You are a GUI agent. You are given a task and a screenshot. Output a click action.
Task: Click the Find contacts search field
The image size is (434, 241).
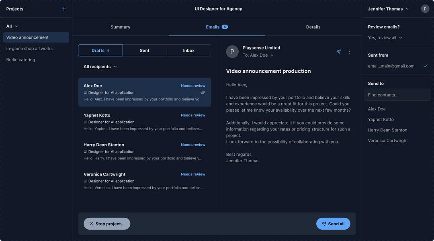tap(397, 95)
